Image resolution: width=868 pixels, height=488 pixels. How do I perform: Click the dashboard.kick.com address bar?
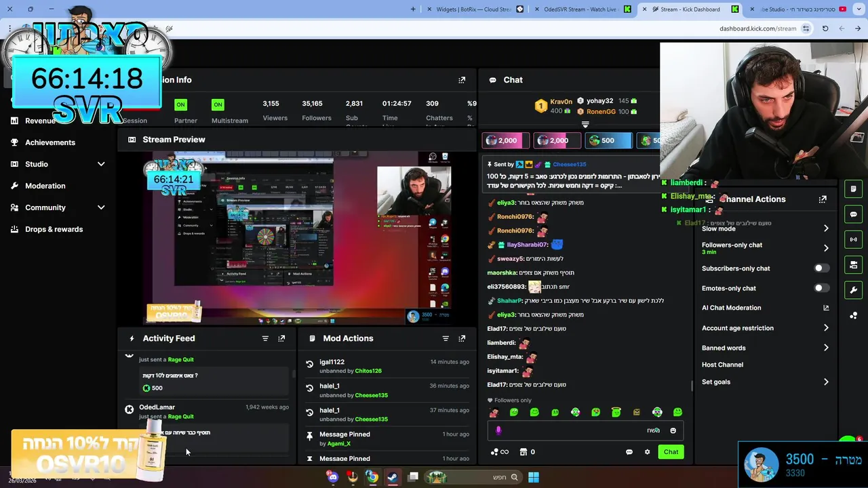click(x=757, y=28)
